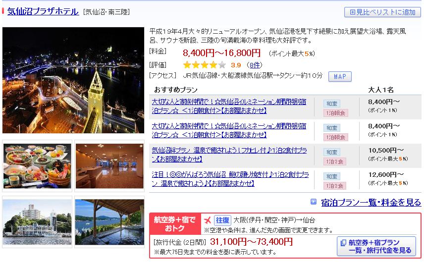Open the 気仙沼プラザホテル hotel title link
This screenshot has height=269, width=424.
(43, 11)
